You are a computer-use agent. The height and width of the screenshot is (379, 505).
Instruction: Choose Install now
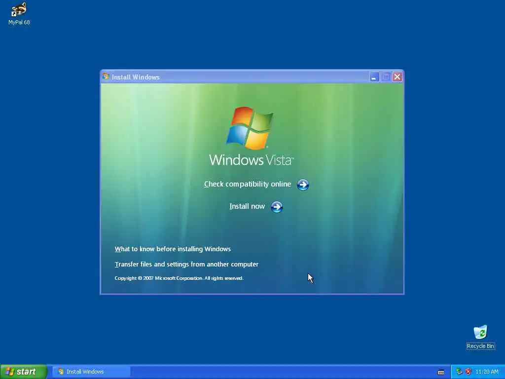(247, 206)
